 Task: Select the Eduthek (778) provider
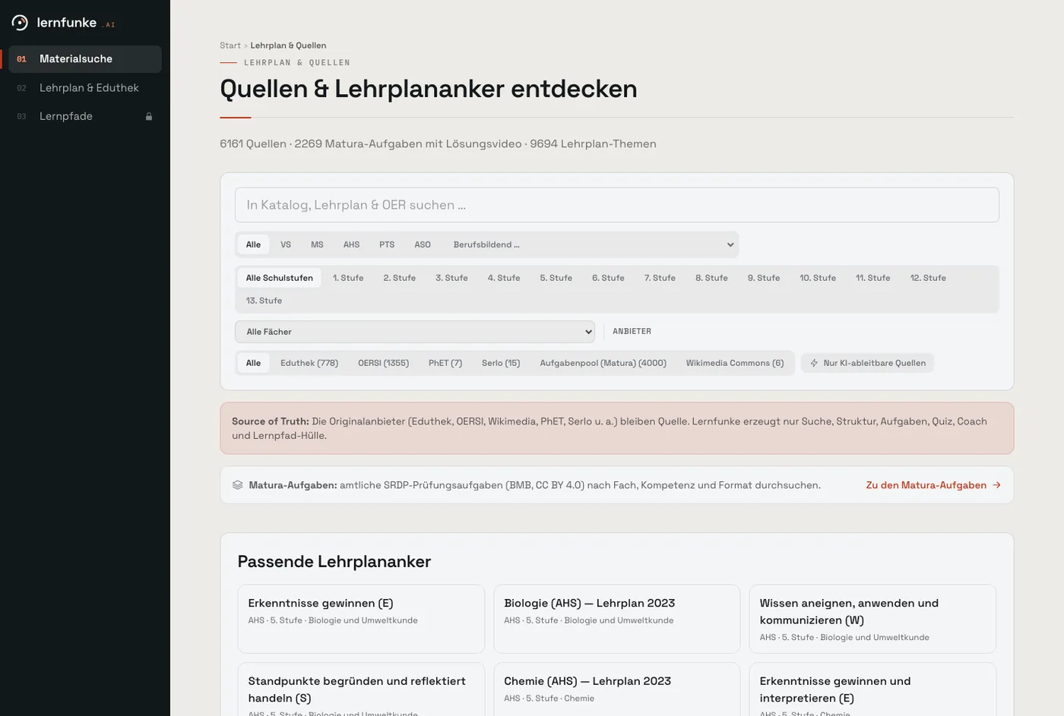point(309,363)
